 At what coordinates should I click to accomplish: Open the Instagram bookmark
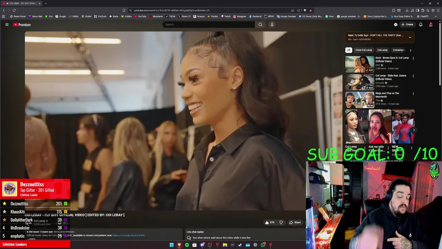point(240,16)
